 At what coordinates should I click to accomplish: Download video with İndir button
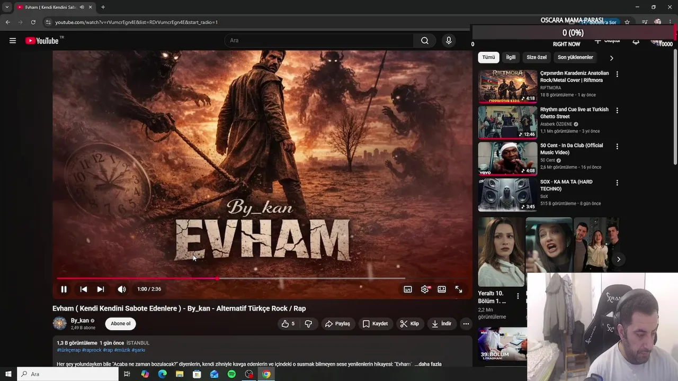click(x=442, y=324)
